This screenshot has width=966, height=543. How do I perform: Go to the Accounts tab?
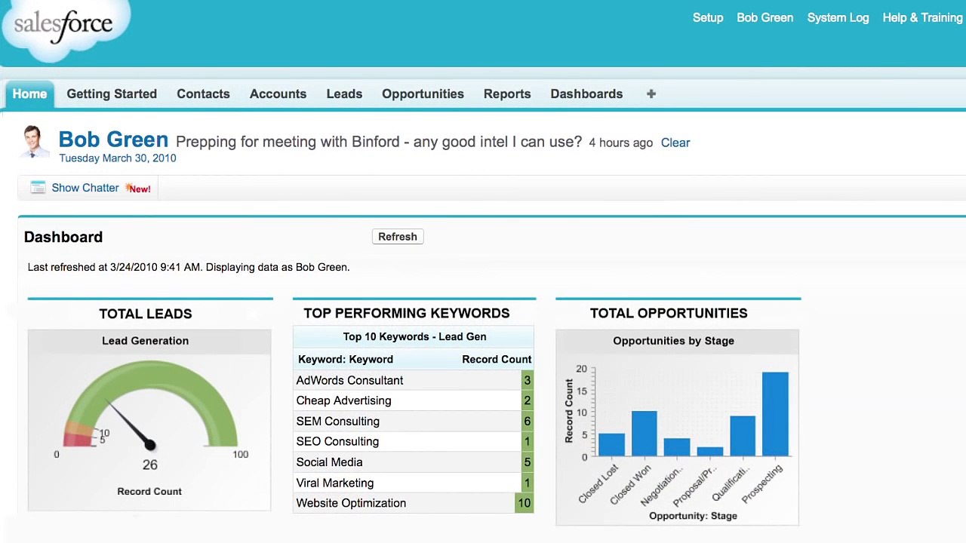(x=278, y=94)
